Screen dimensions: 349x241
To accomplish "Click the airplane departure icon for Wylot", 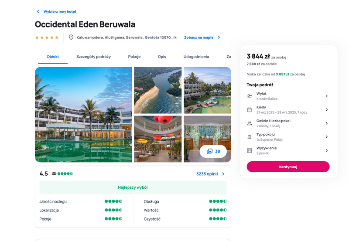I will click(x=250, y=96).
